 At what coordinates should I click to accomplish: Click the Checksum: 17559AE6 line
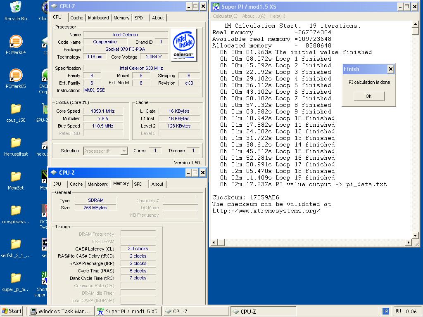(246, 198)
